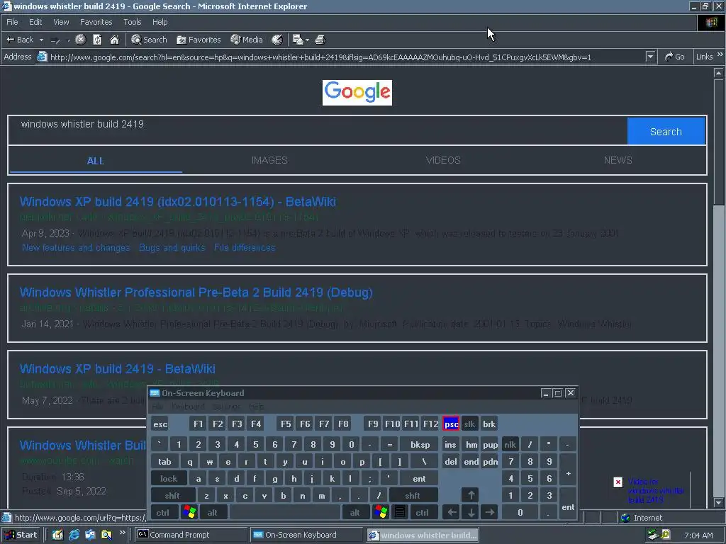Click the bksp key on On-Screen Keyboard
The width and height of the screenshot is (726, 544).
[x=420, y=445]
